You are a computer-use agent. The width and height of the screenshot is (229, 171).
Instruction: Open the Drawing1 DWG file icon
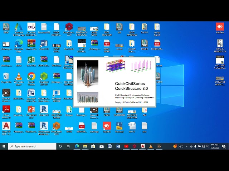(x=119, y=128)
